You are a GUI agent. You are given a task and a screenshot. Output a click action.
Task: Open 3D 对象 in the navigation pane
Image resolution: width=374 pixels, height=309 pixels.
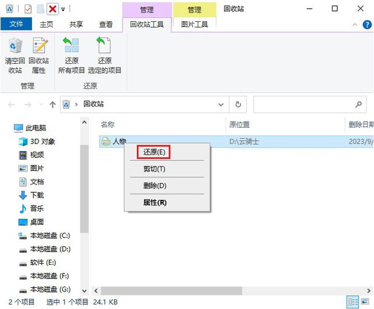(37, 142)
